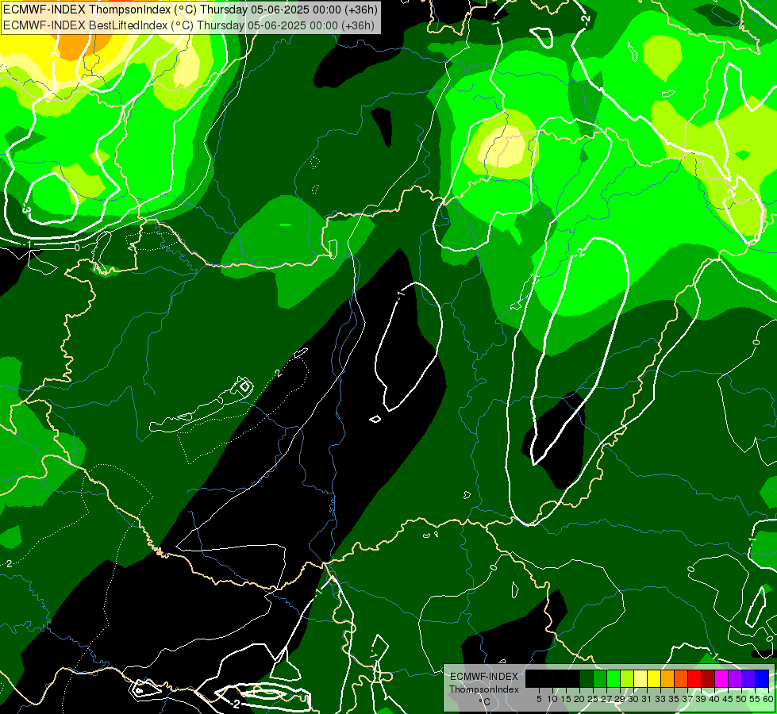Select the dark green 20–25 legend swatch
Screen dimensions: 777x714
coord(587,678)
